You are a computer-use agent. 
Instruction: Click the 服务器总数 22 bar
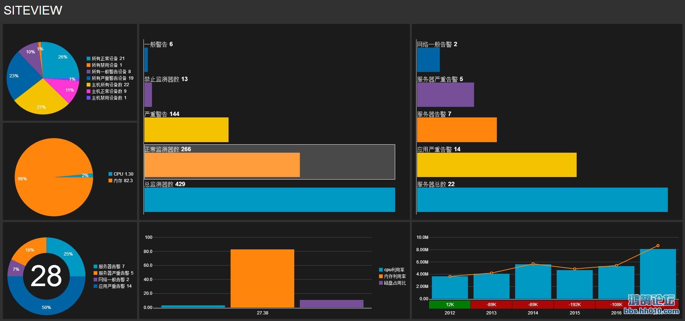(542, 200)
